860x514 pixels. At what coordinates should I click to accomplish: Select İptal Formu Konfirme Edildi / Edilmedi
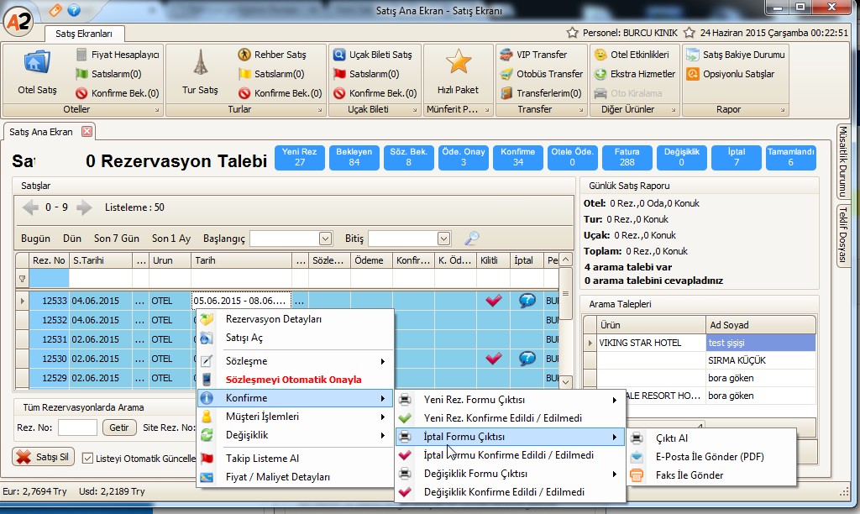pyautogui.click(x=510, y=455)
